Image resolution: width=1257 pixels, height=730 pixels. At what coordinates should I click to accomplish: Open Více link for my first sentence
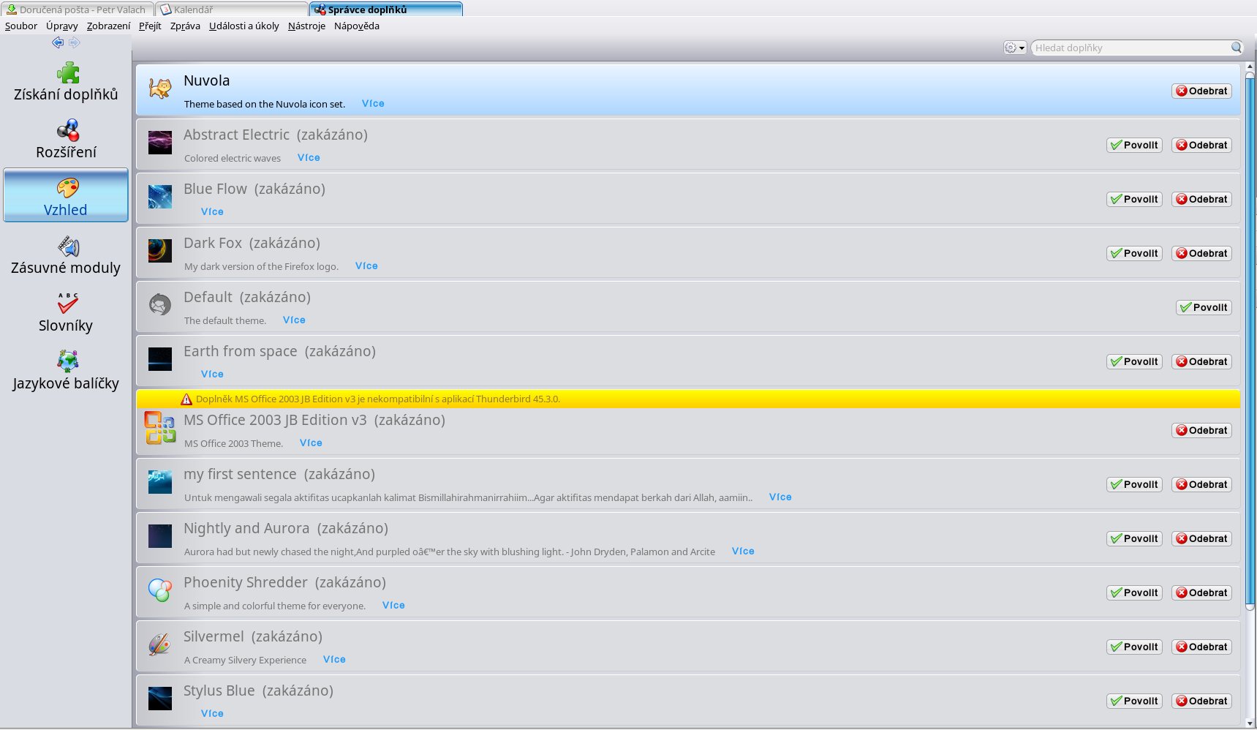pos(780,497)
